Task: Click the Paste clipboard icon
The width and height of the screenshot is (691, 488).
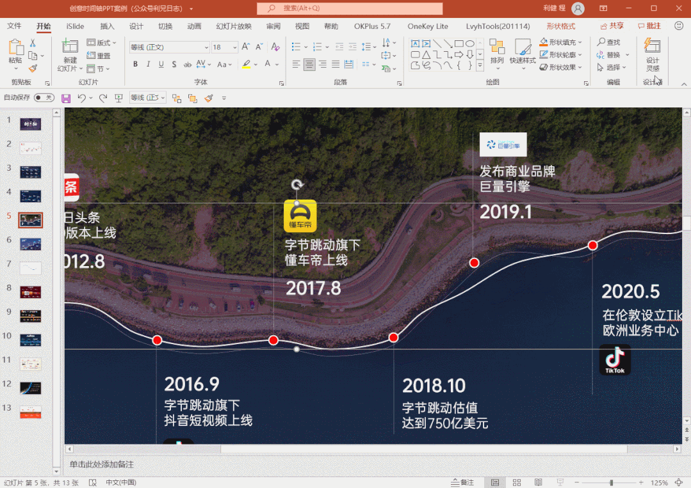Action: (x=15, y=48)
